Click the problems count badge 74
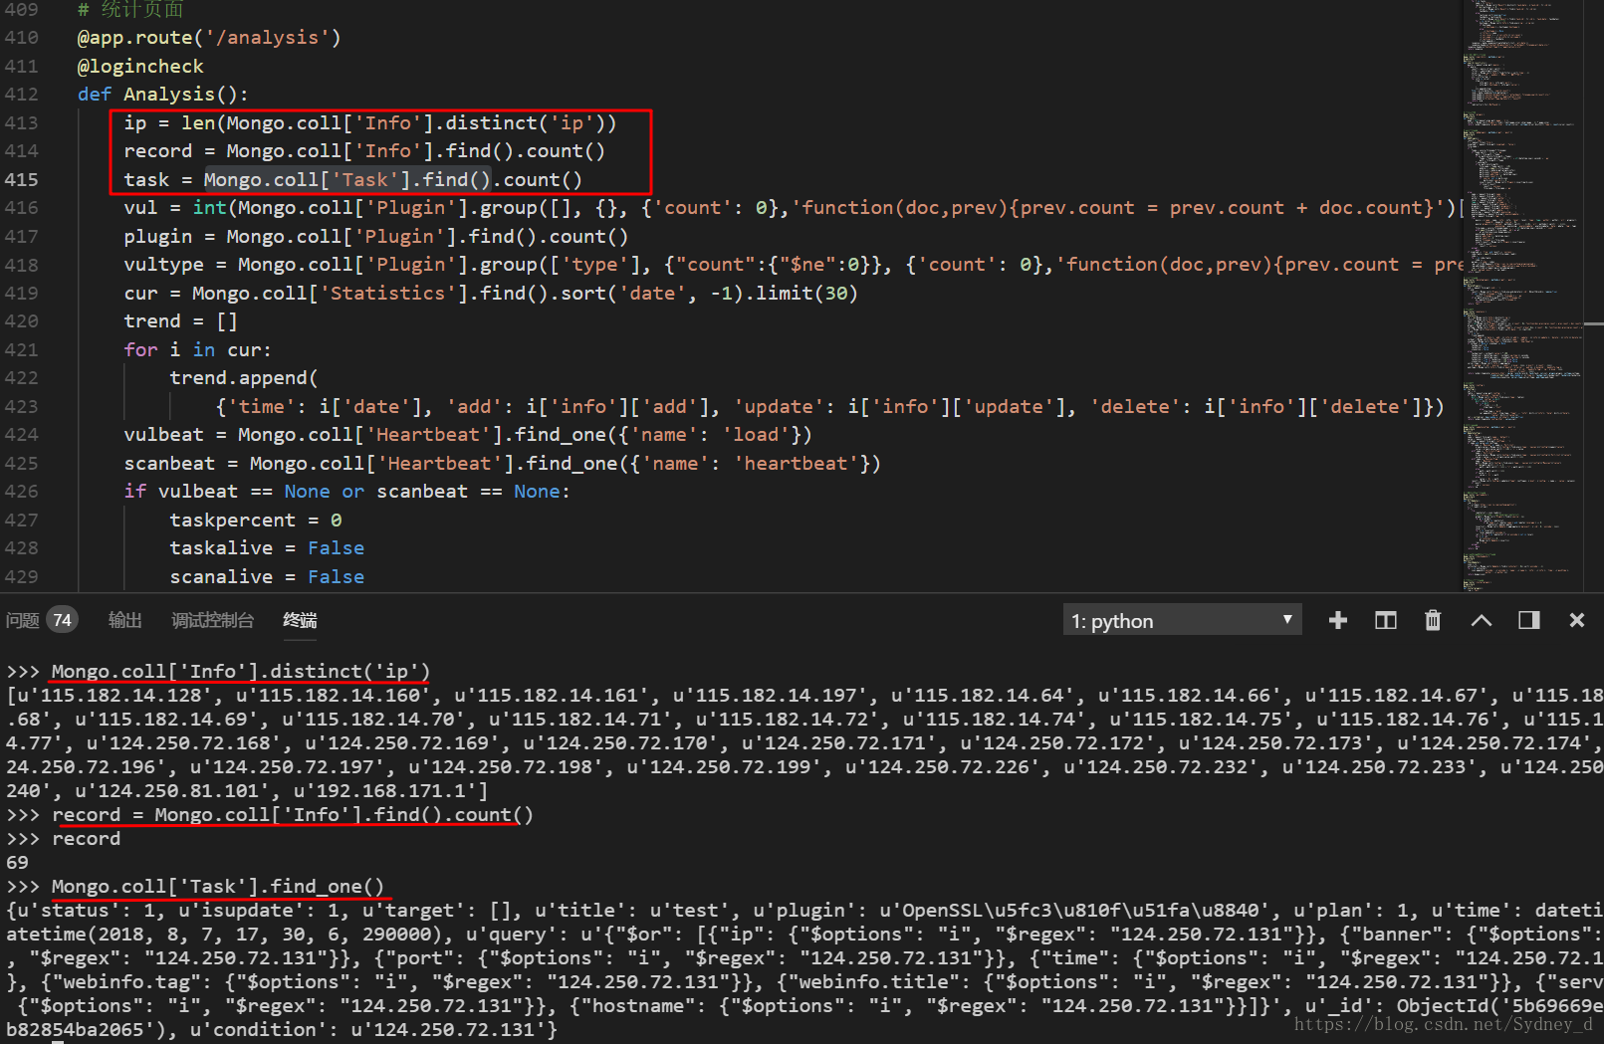The height and width of the screenshot is (1044, 1604). click(x=62, y=620)
